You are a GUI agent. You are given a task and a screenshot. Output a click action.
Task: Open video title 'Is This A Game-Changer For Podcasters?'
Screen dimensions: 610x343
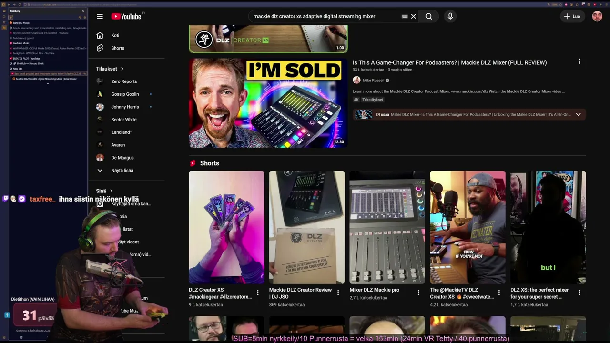point(449,62)
